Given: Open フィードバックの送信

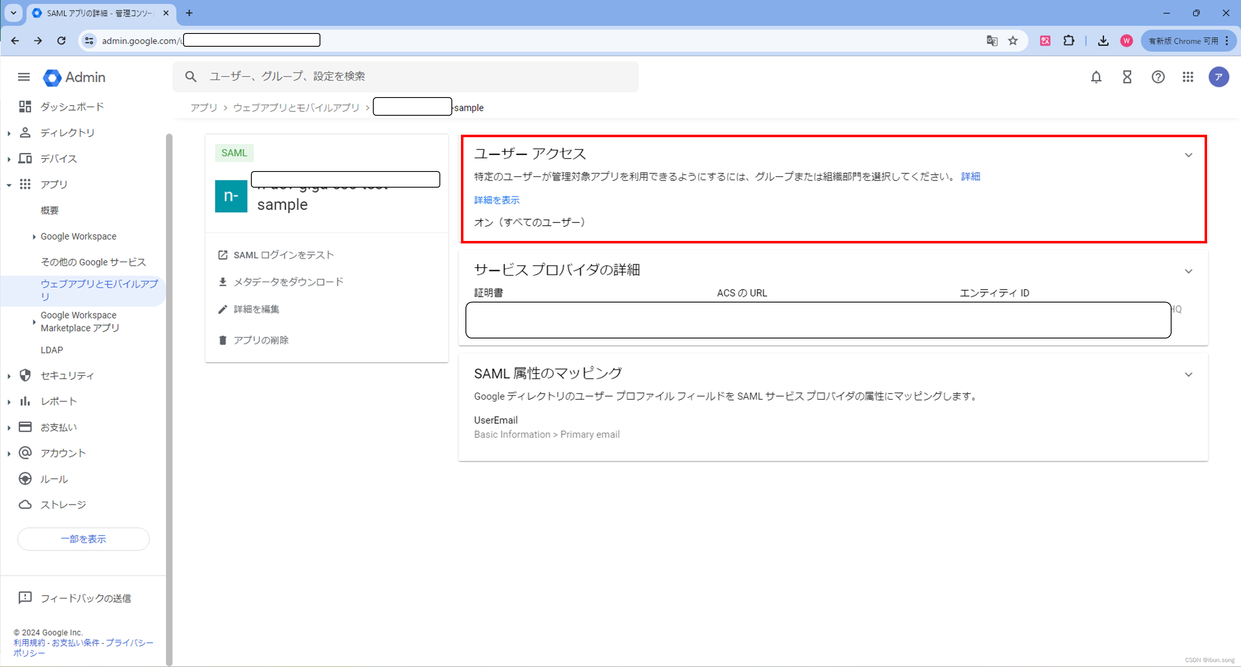Looking at the screenshot, I should point(86,598).
